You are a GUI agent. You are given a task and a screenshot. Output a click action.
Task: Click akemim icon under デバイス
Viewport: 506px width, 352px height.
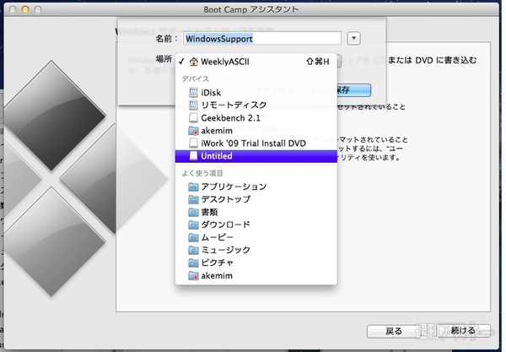193,131
